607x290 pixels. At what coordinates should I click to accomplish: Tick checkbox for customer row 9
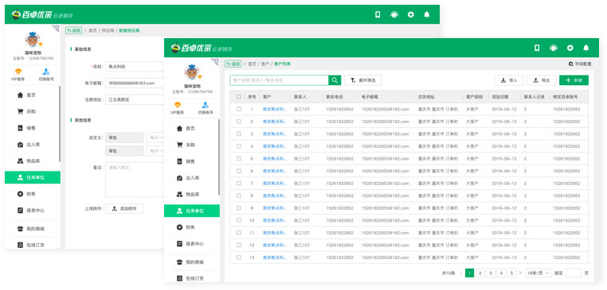(238, 207)
